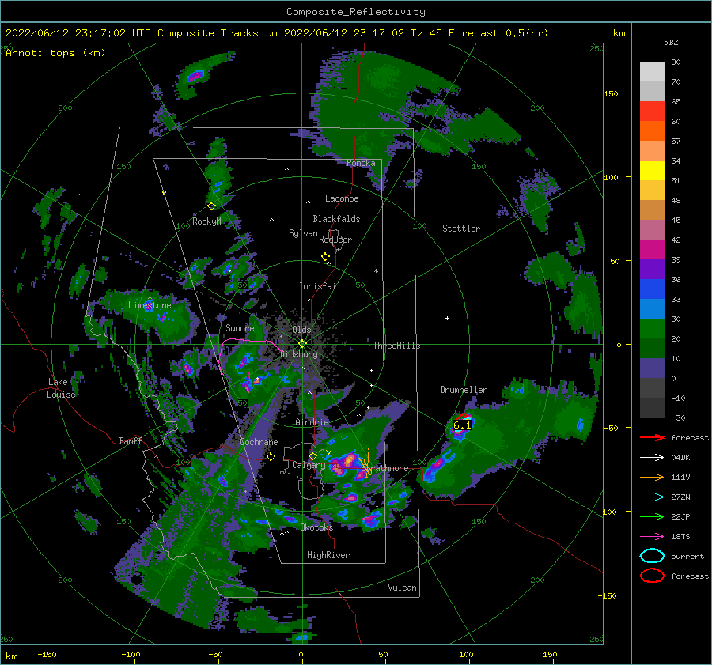
Task: Click the ThreeHills city label
Action: point(396,346)
